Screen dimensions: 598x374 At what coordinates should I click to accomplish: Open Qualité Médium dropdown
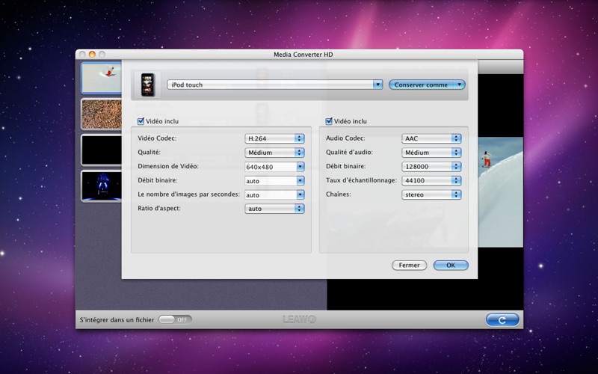(x=274, y=153)
